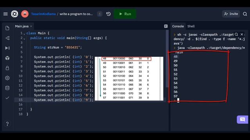Screen dimensions: 250x140
Task: Click line number 15 in gutter
Action: click(20, 100)
